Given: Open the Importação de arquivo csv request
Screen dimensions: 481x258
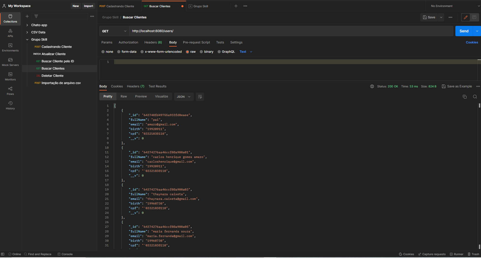Looking at the screenshot, I should tap(61, 83).
